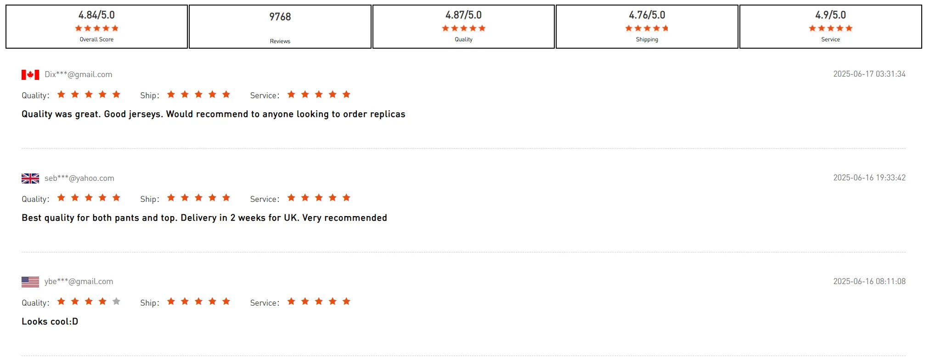Click reviewer email seb***@yahoo.com

tap(79, 178)
